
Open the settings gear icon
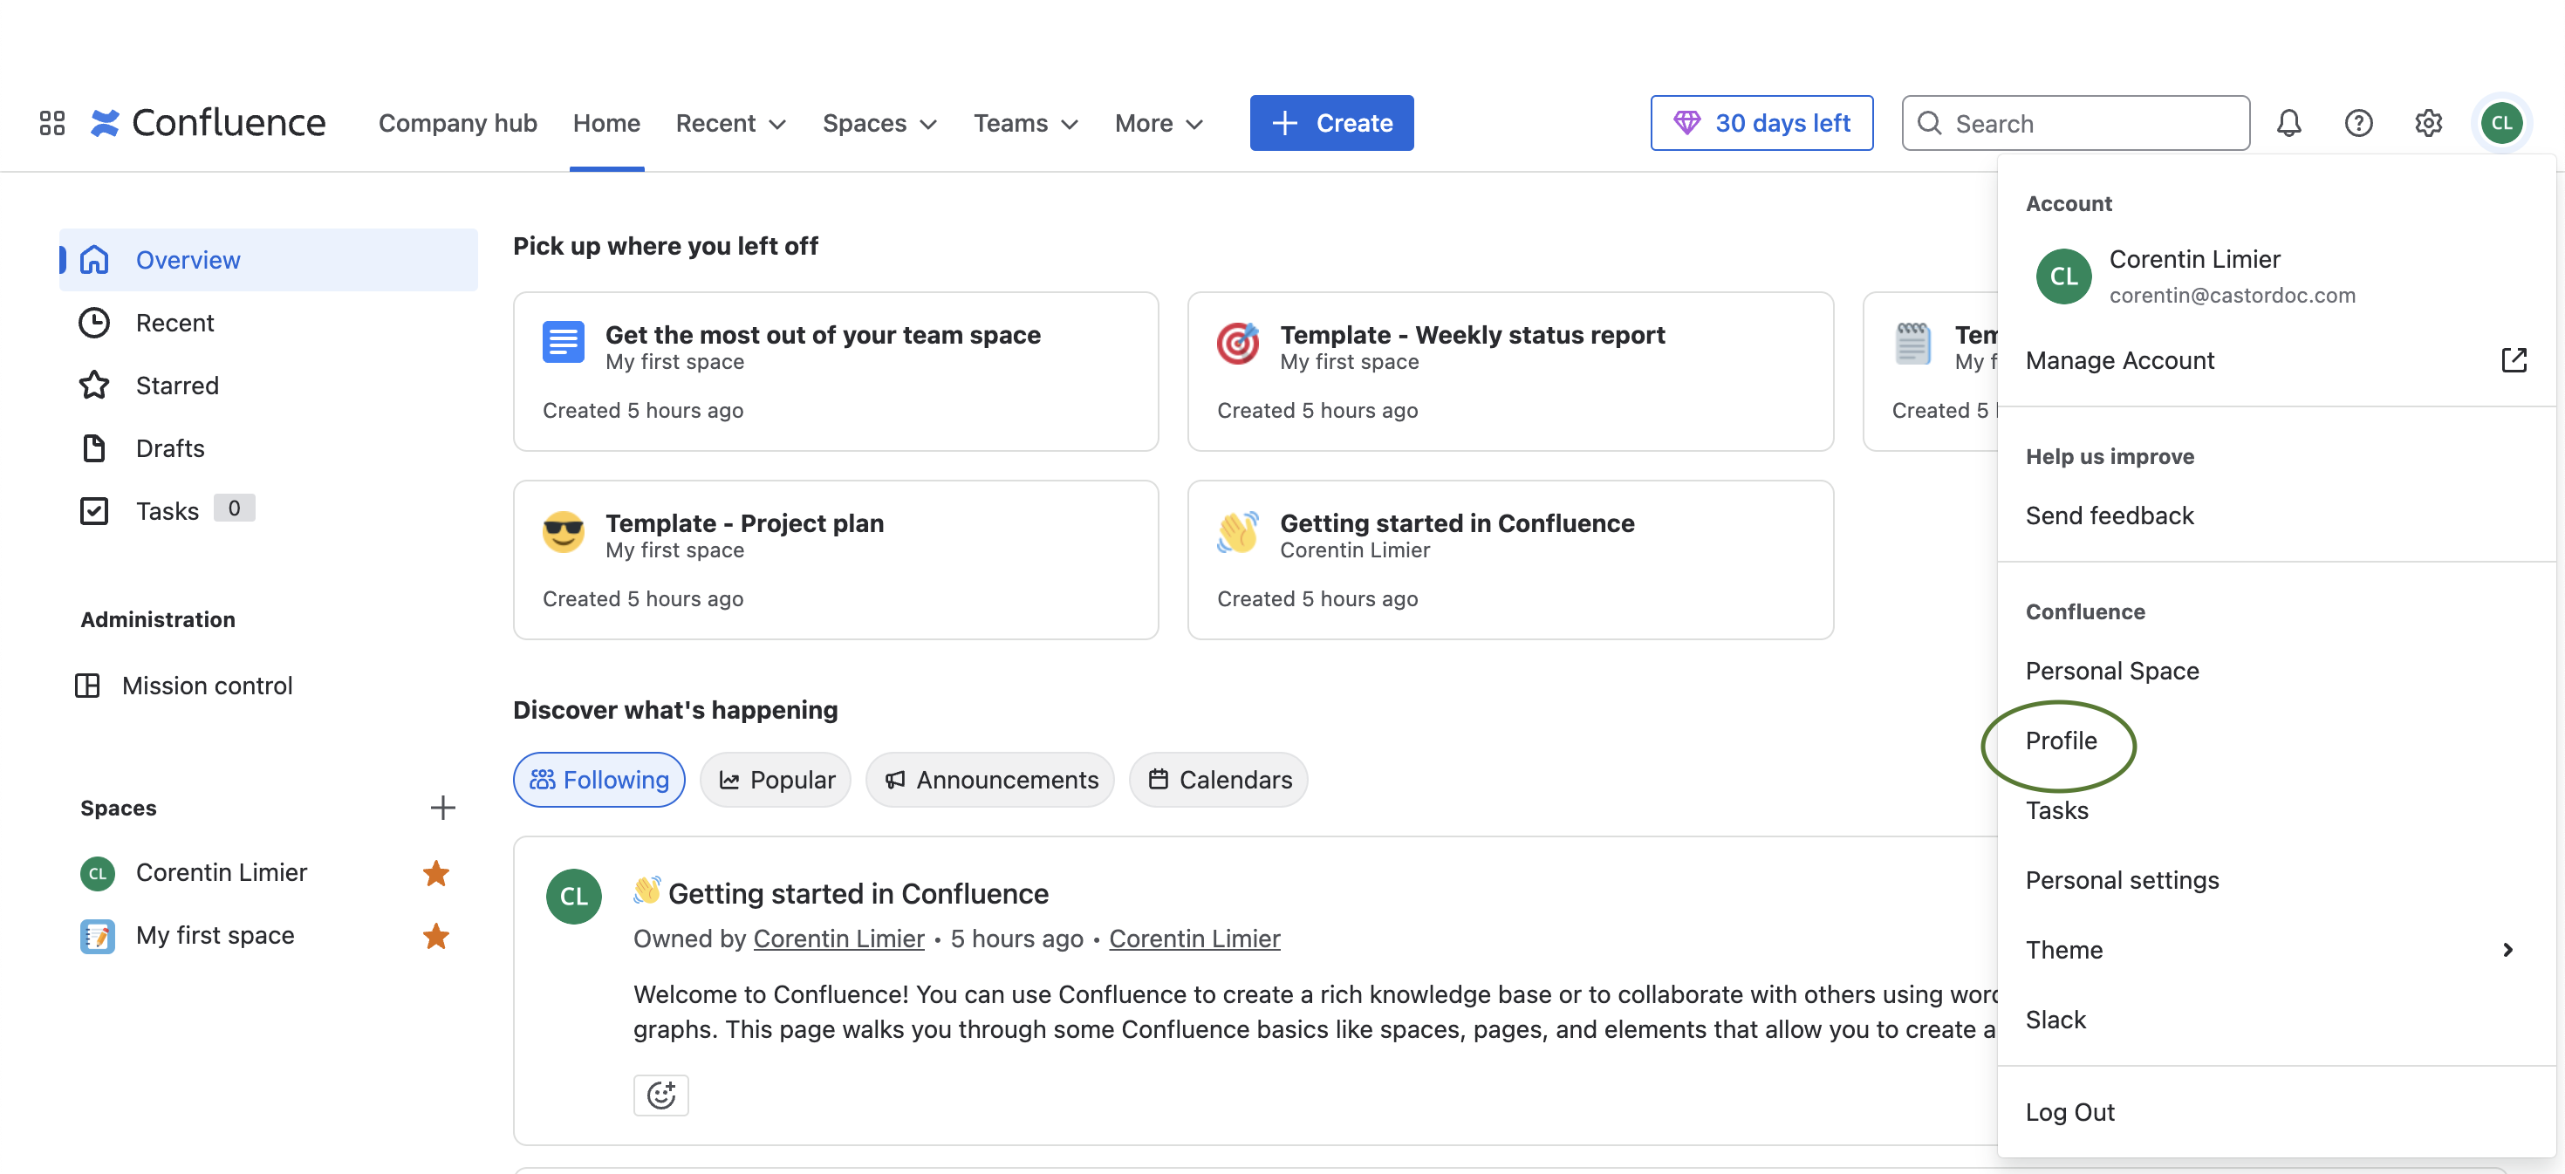coord(2427,122)
